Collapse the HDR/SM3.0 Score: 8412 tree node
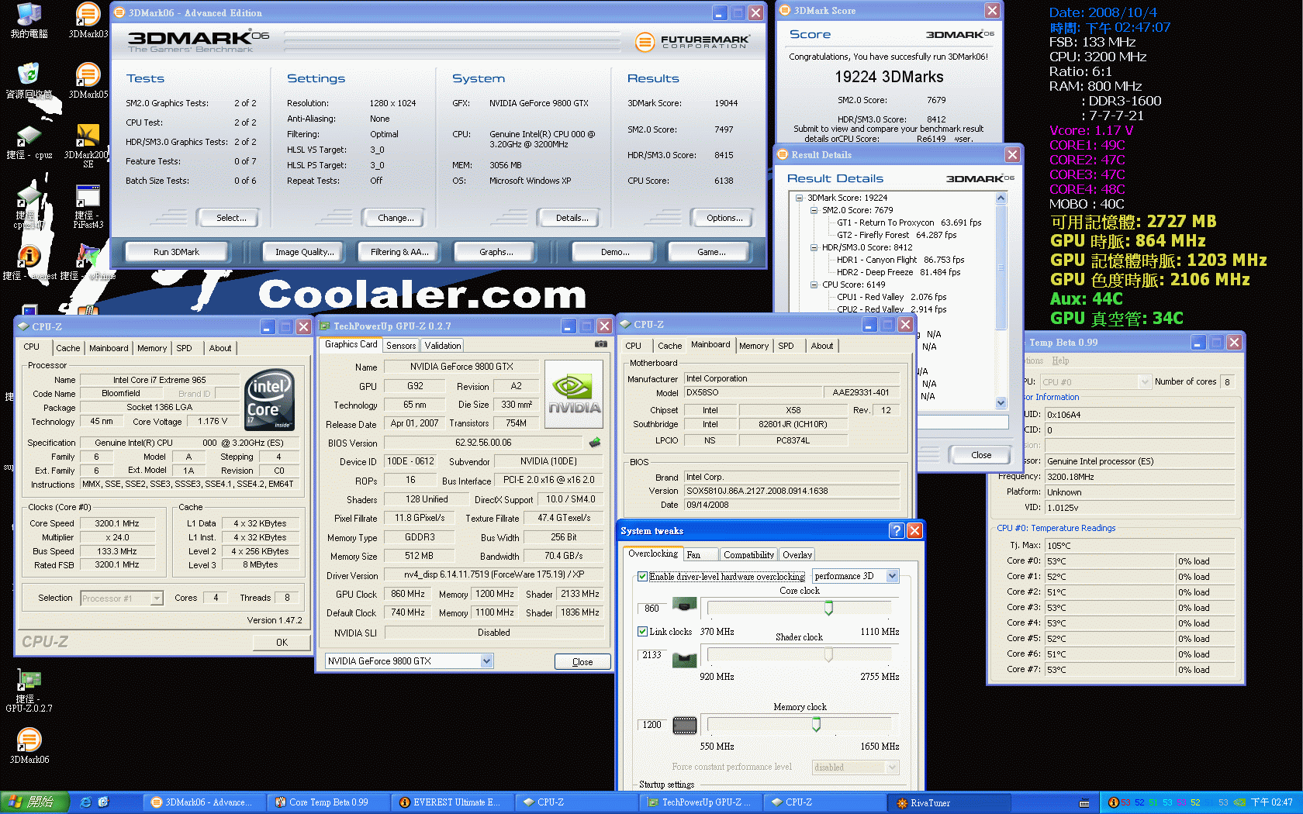 pyautogui.click(x=814, y=247)
